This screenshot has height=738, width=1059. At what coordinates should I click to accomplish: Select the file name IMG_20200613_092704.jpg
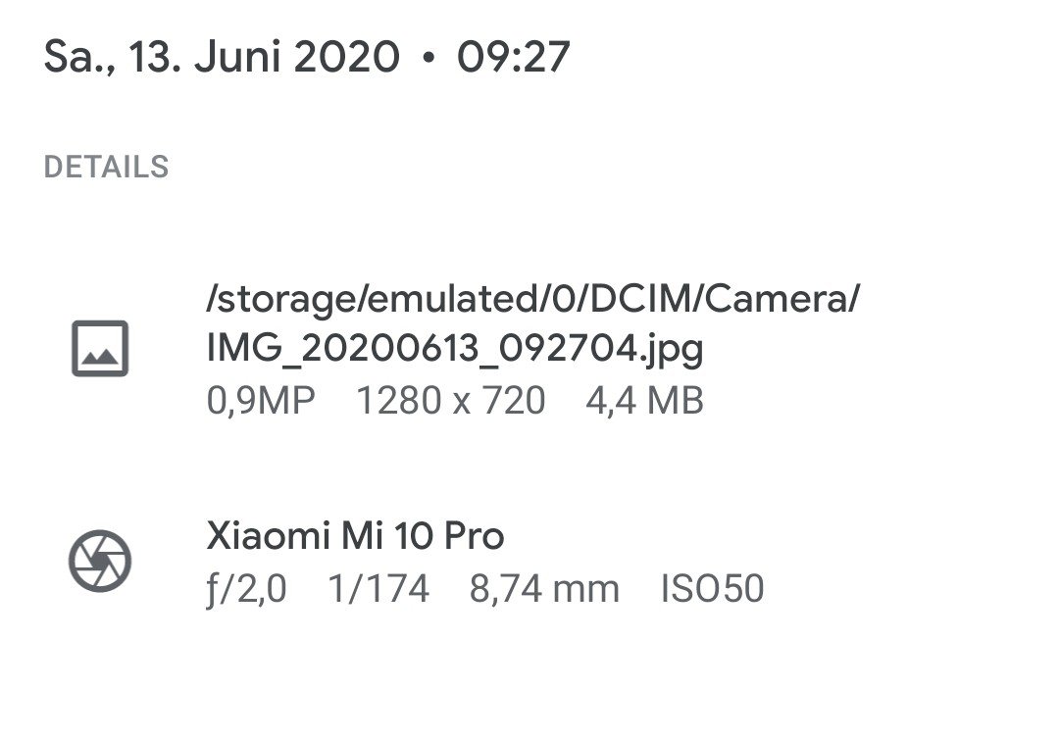pos(455,350)
